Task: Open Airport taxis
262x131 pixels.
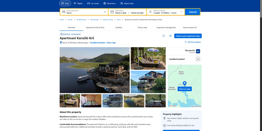Action: coord(127,3)
